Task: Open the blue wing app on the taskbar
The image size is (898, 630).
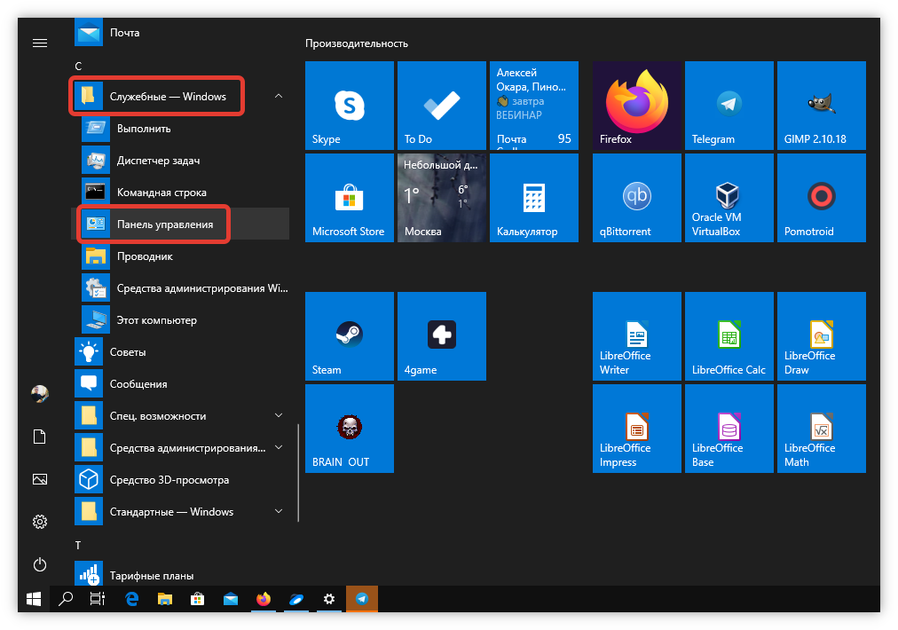Action: [x=296, y=599]
